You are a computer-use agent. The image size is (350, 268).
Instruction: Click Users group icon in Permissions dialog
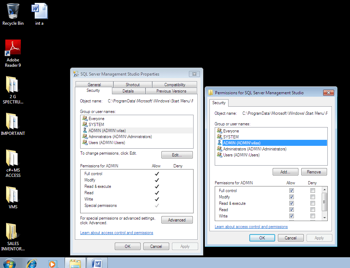point(219,155)
